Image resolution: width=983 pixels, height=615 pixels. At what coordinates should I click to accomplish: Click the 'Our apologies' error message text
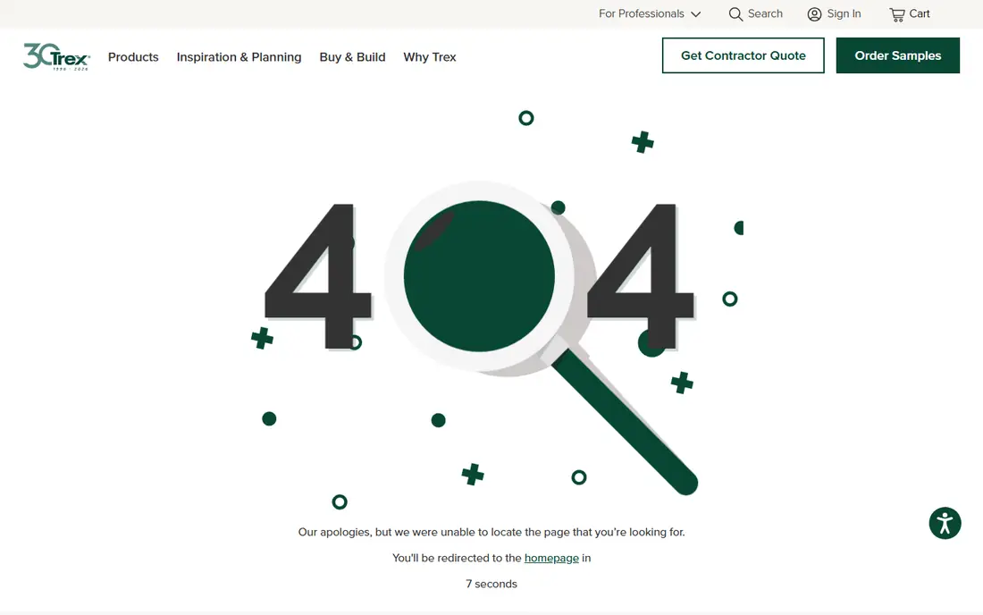(491, 532)
